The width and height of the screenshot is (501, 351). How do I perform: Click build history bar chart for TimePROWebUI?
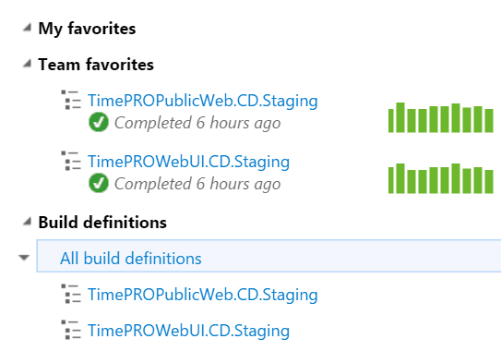tap(441, 178)
